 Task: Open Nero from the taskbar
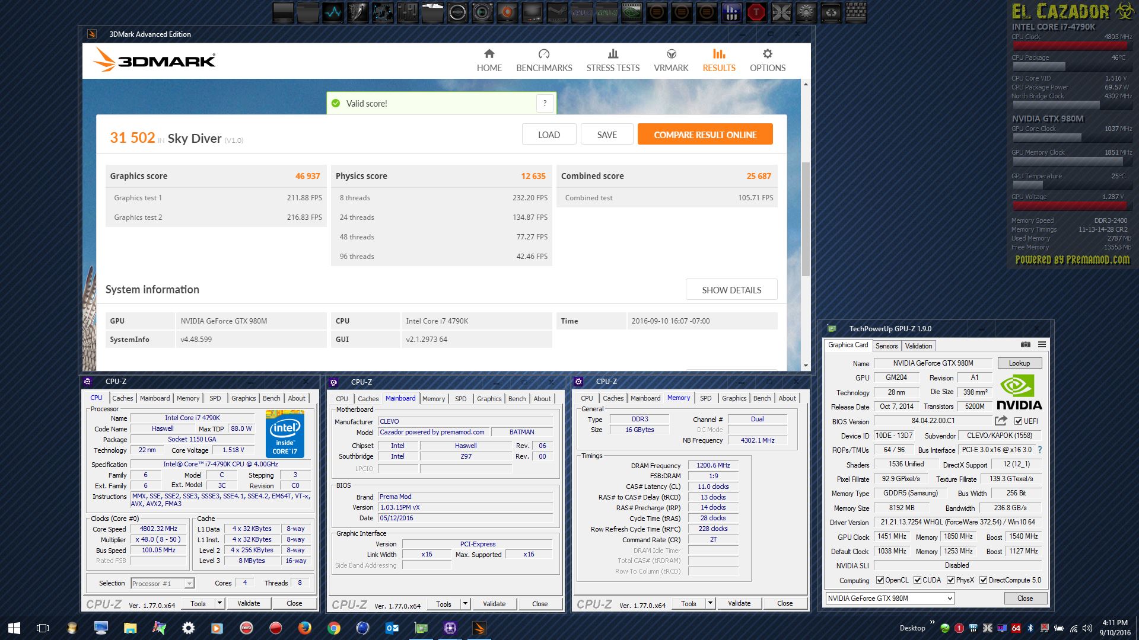coord(246,628)
